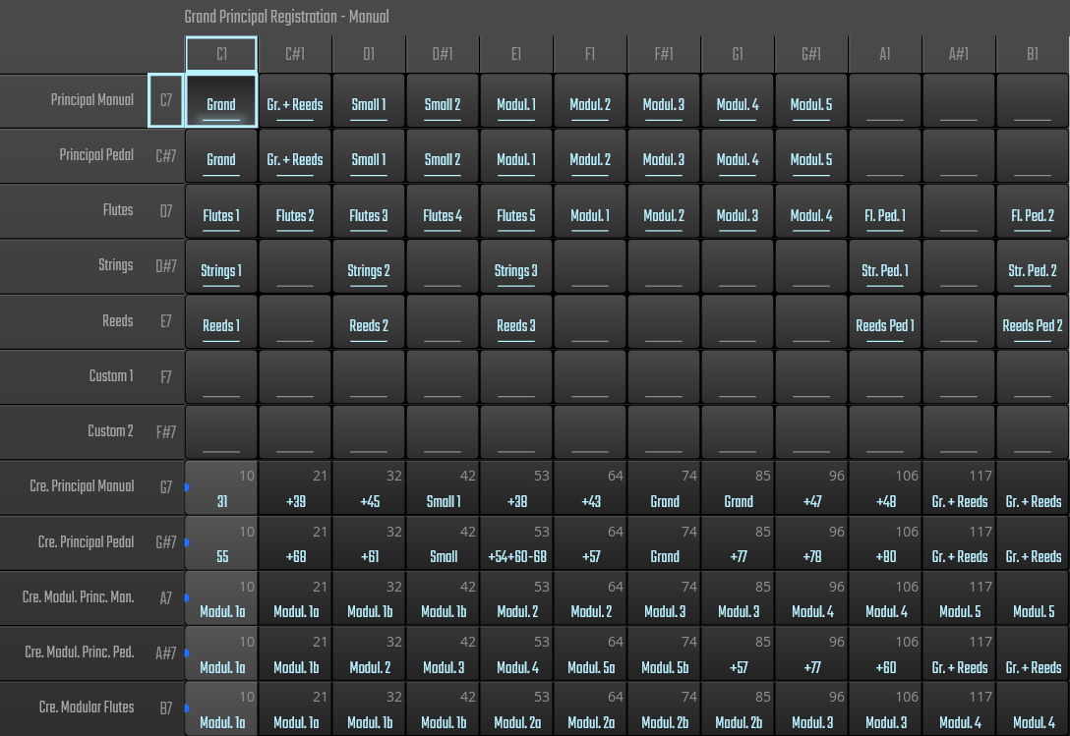Click the Reeds row label
This screenshot has height=736, width=1070.
117,320
